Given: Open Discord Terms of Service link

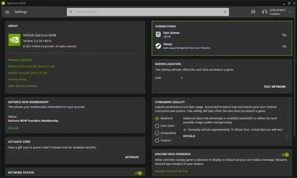Looking at the screenshot, I should 171,171.
